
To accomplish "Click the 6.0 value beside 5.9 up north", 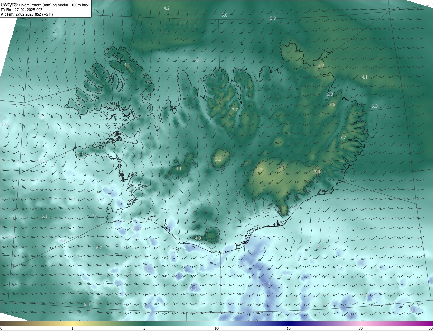I will [224, 15].
